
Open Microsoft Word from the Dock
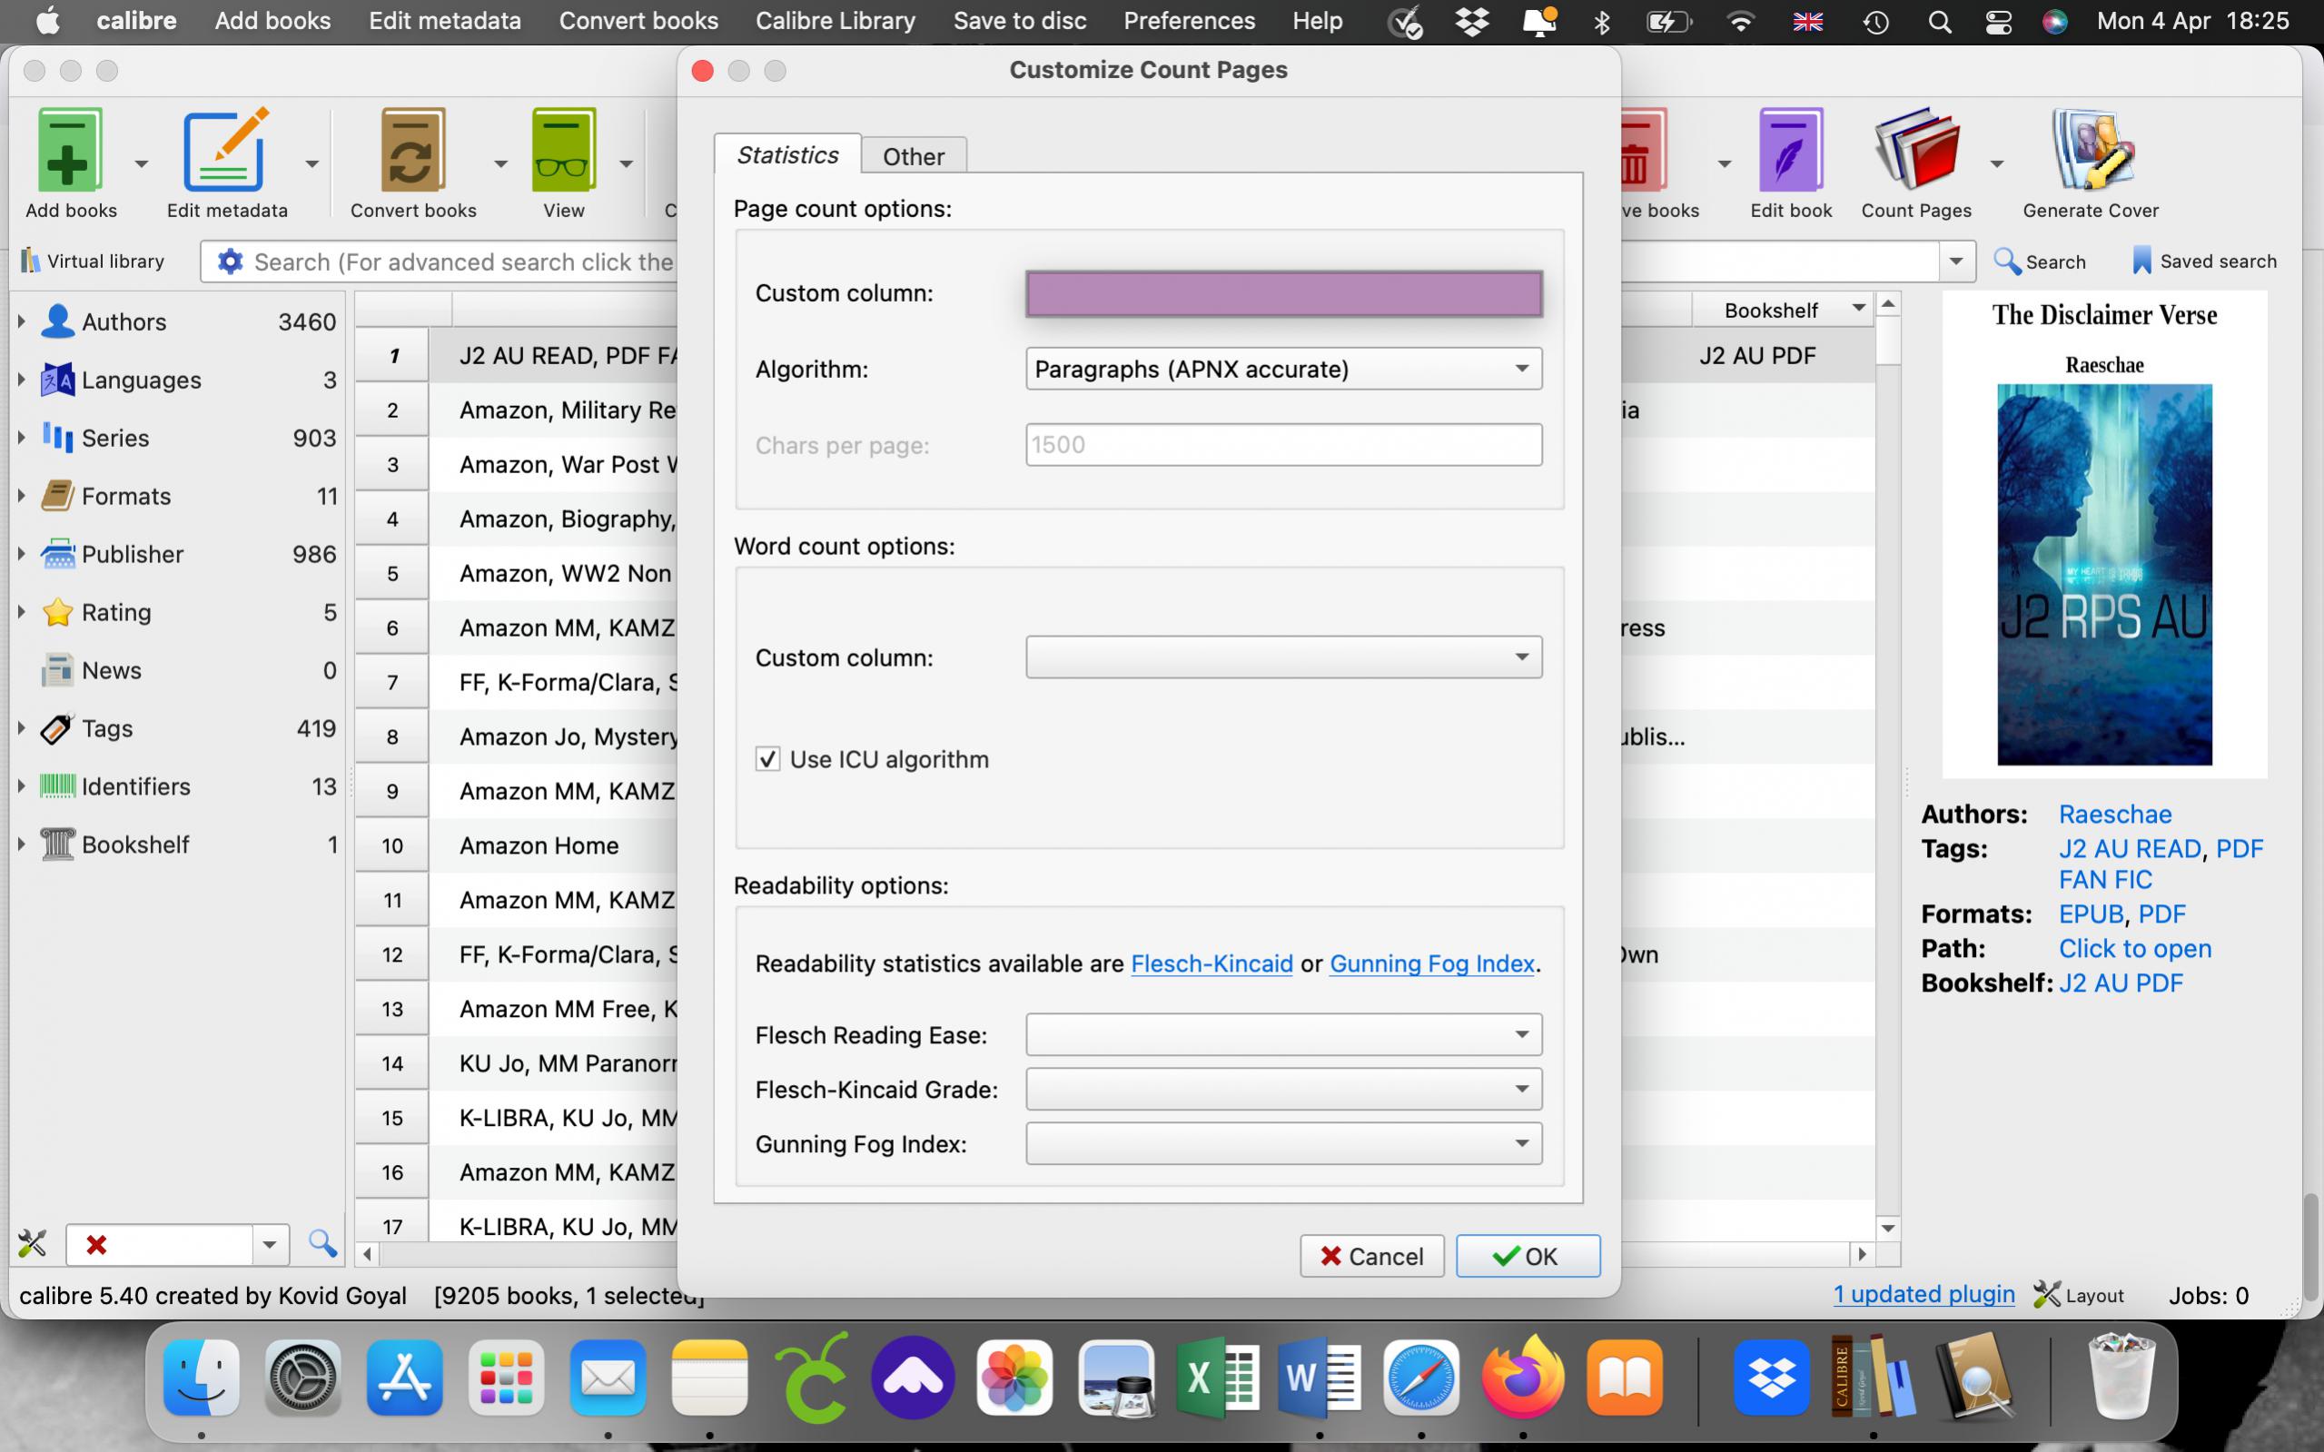point(1319,1378)
